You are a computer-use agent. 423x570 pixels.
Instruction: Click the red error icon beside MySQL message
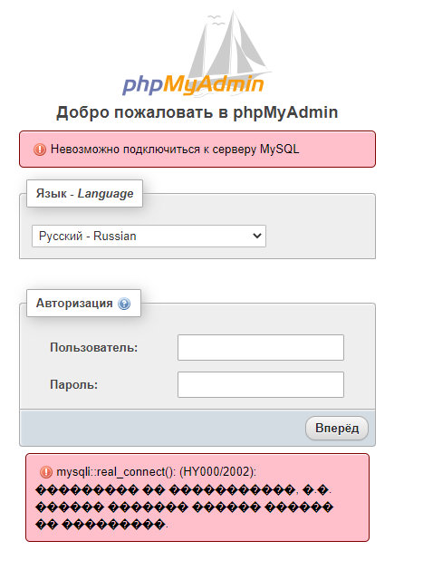coord(40,150)
